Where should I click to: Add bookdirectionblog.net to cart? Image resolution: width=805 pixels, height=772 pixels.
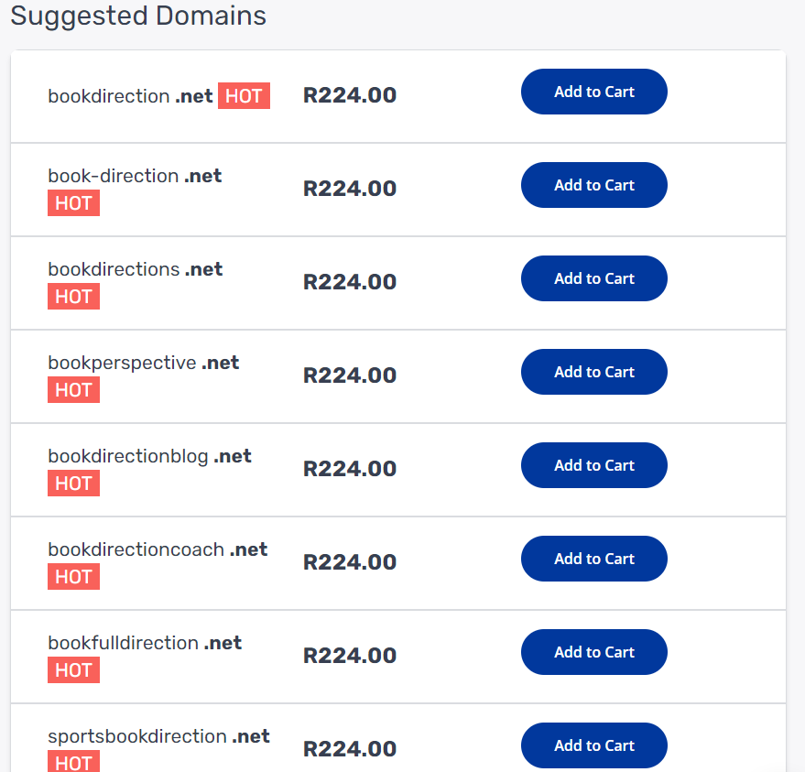pyautogui.click(x=594, y=465)
